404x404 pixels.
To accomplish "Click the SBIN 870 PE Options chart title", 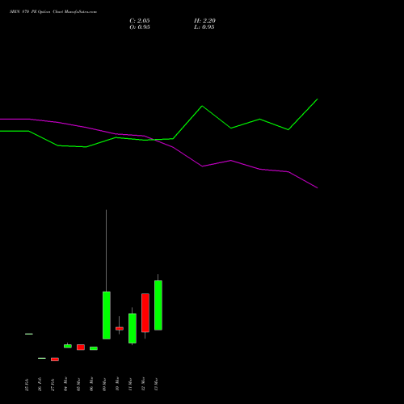I will 53,12.
